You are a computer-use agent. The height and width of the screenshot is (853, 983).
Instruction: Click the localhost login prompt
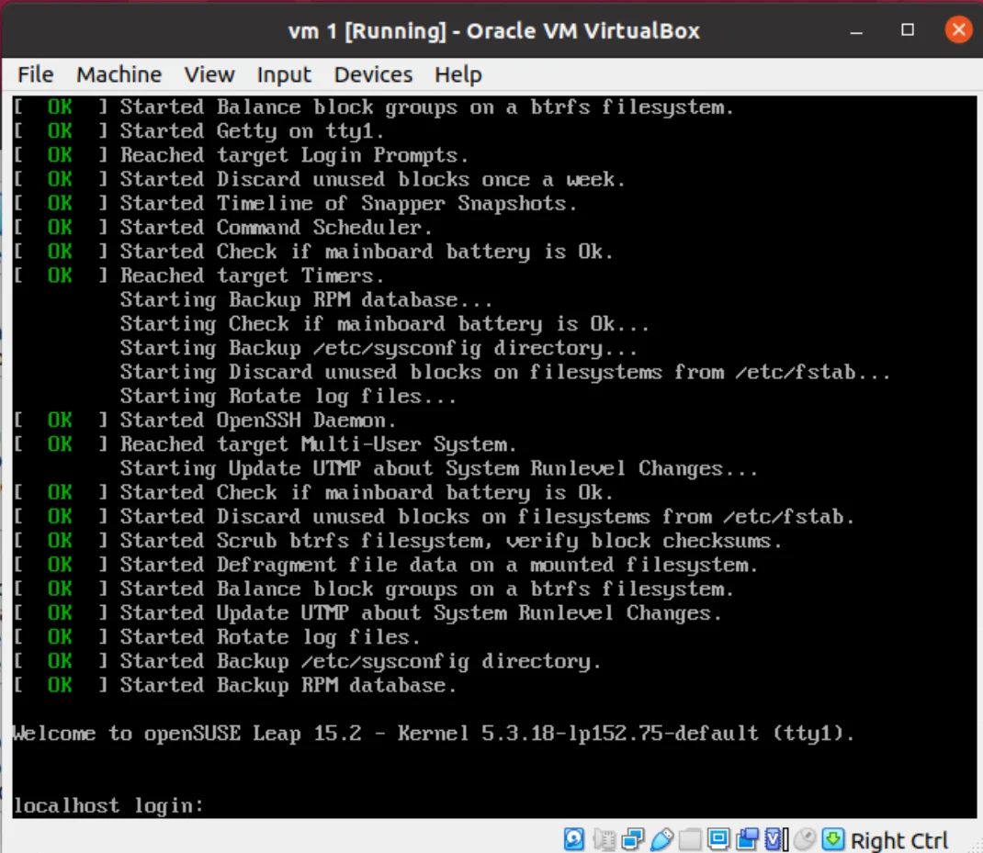point(109,805)
